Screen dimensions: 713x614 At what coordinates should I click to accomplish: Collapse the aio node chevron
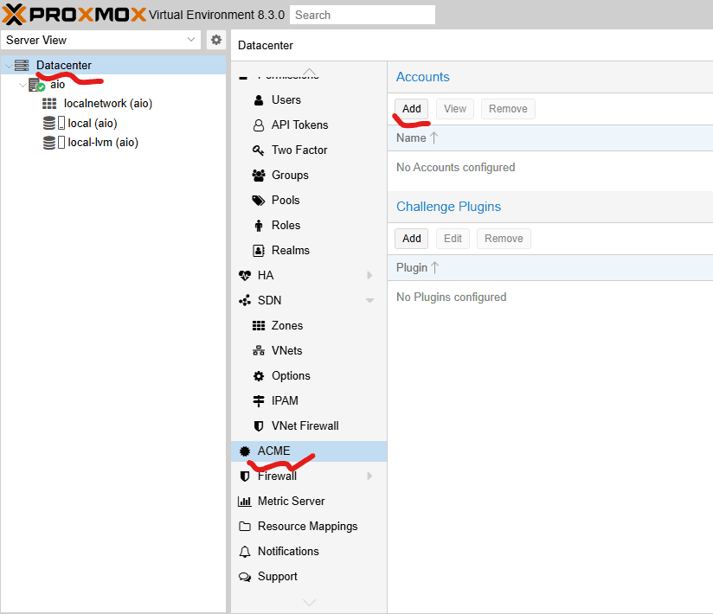point(22,85)
